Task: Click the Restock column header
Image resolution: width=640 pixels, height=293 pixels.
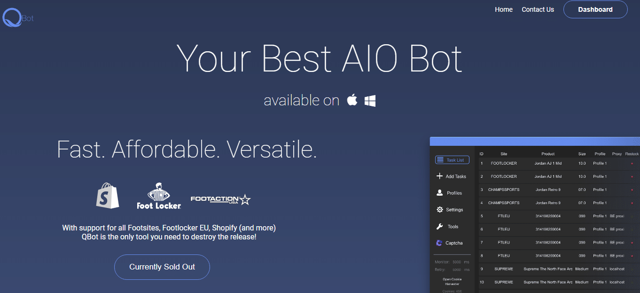Action: click(x=632, y=154)
